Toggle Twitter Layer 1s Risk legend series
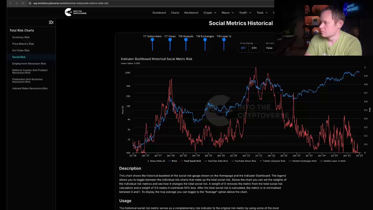Image resolution: width=373 pixels, height=210 pixels. click(332, 161)
